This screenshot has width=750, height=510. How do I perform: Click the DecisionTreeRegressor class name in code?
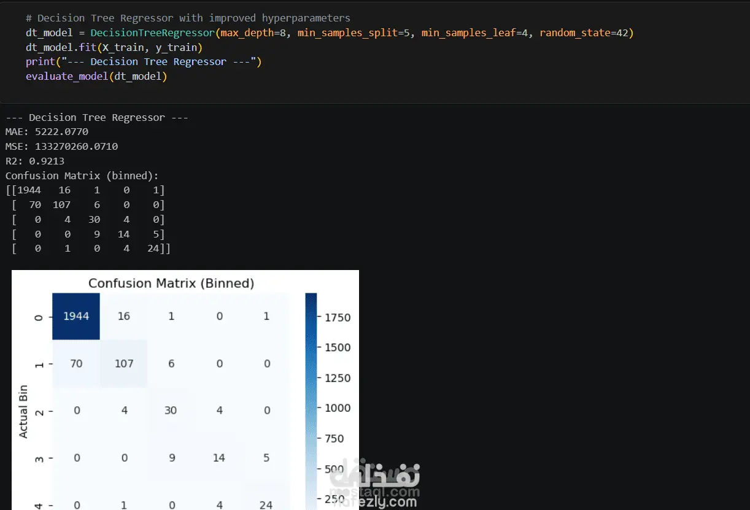152,33
